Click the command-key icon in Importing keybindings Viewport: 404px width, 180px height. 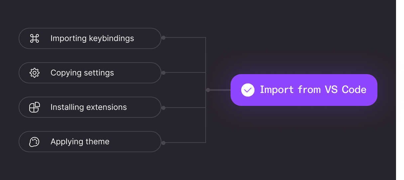[x=35, y=38]
